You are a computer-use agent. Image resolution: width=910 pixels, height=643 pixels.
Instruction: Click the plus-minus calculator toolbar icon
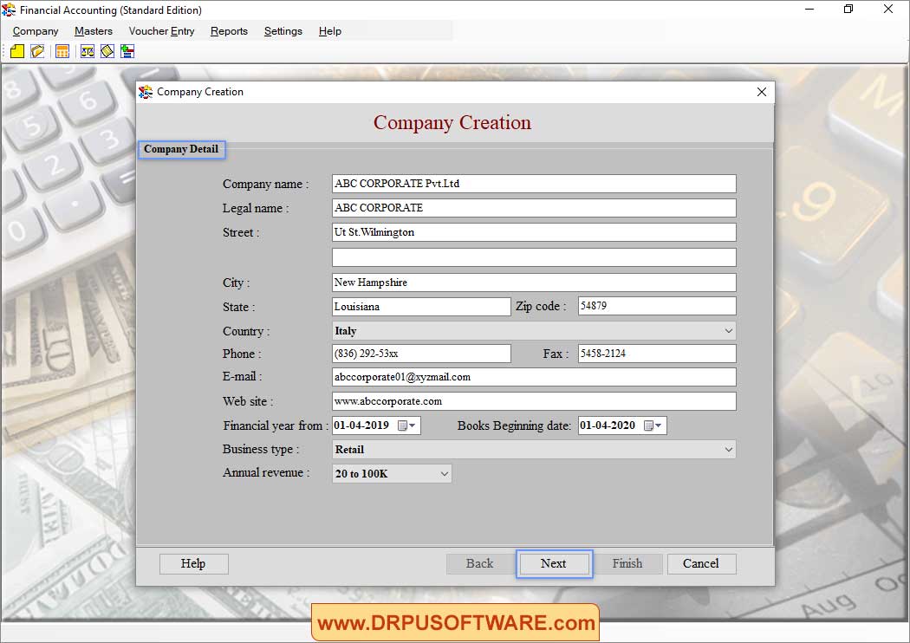(127, 51)
